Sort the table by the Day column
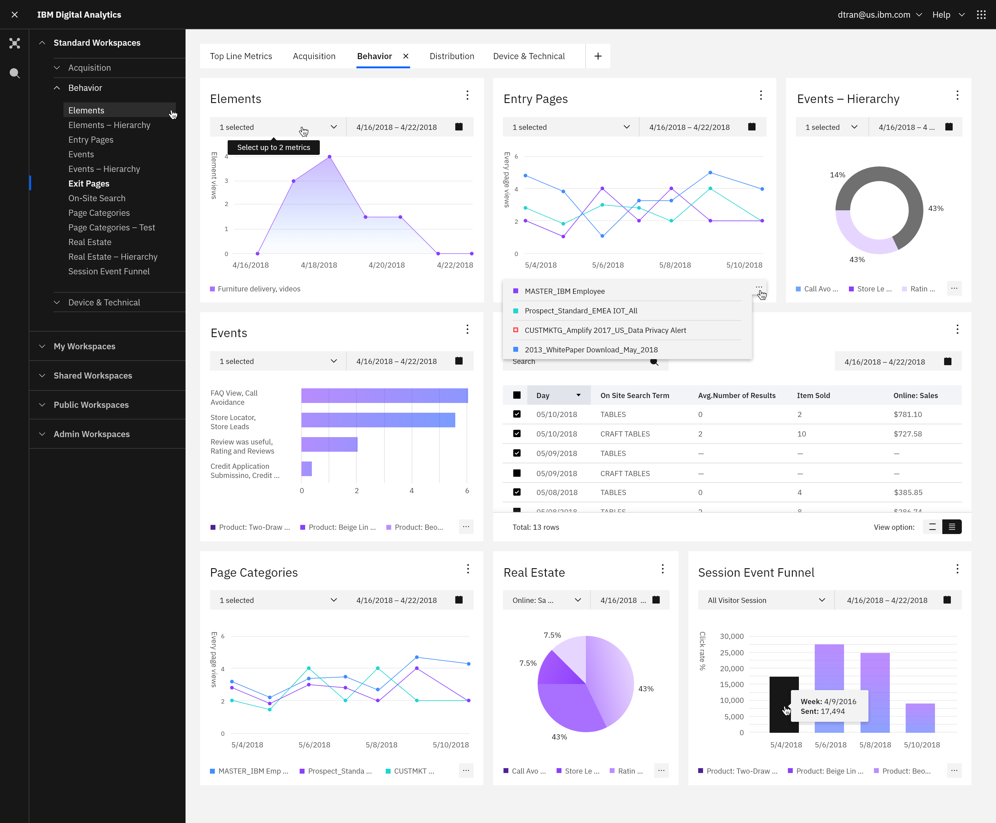This screenshot has height=823, width=996. click(x=558, y=395)
